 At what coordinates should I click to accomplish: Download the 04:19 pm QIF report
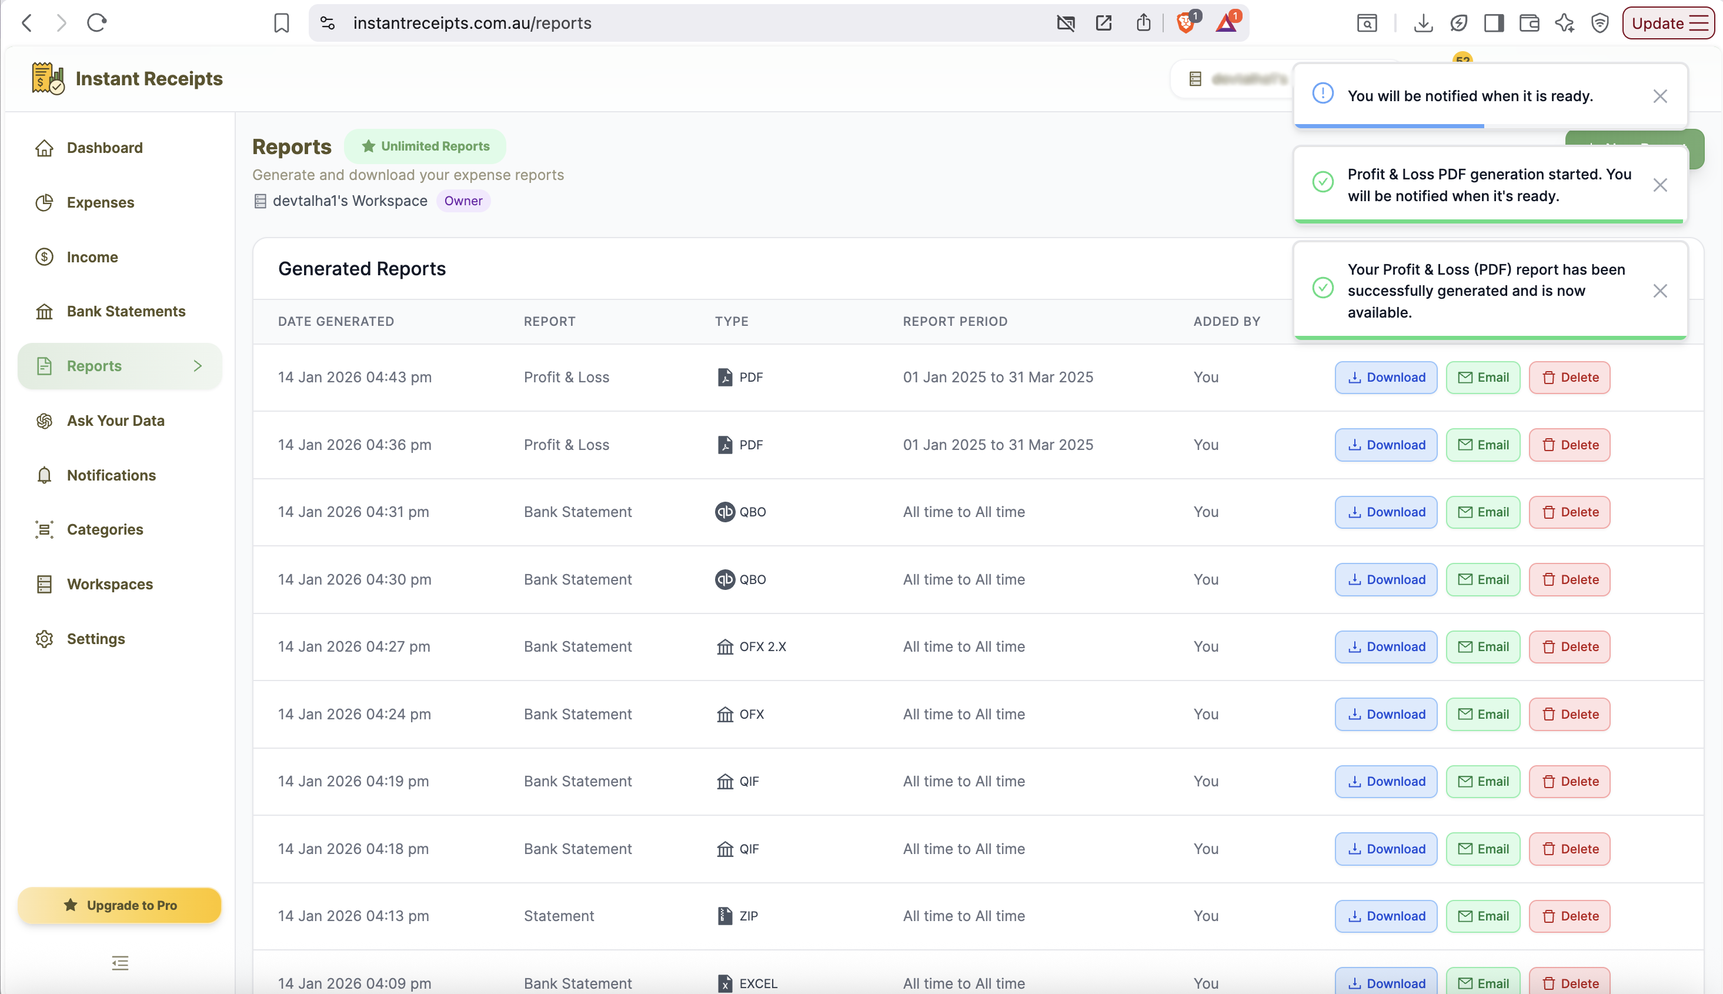(1386, 781)
